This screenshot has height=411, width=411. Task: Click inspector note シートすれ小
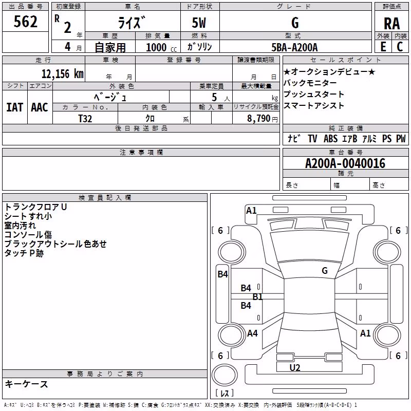point(28,216)
